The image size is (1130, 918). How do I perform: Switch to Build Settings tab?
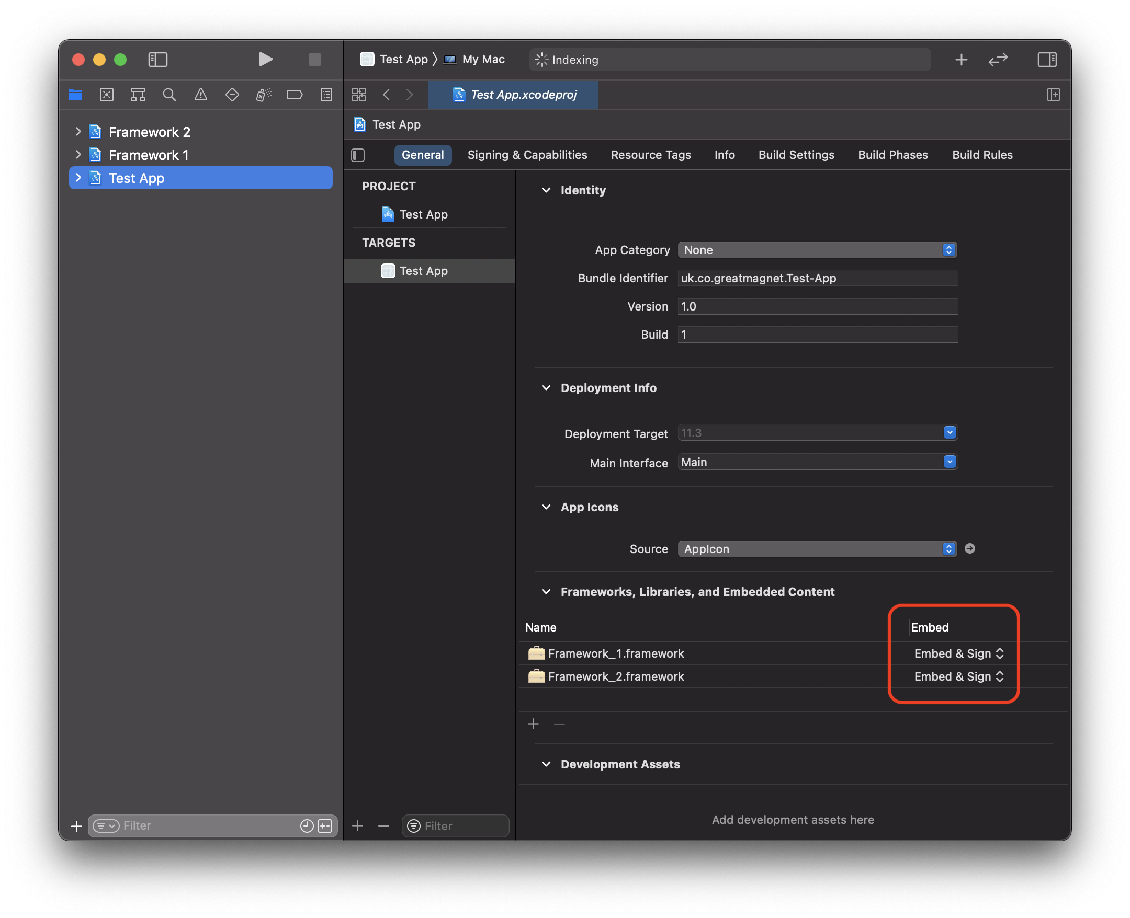[796, 155]
